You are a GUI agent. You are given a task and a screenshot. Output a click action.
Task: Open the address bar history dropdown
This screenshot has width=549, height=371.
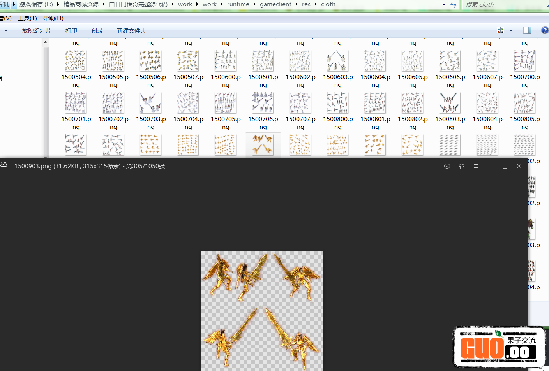(444, 5)
